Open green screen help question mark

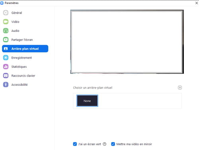tap(105, 144)
